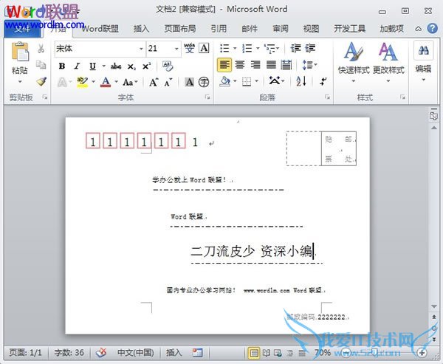
Task: Apply yellow text highlight color
Action: (82, 82)
